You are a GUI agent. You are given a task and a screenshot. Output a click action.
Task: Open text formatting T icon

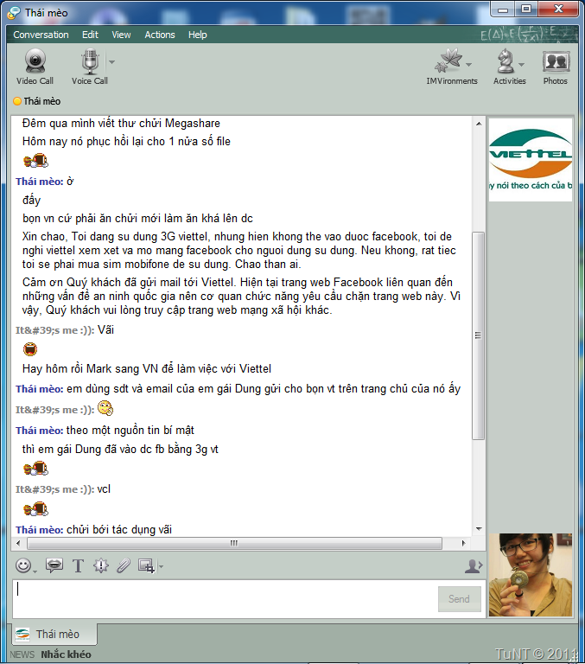79,565
